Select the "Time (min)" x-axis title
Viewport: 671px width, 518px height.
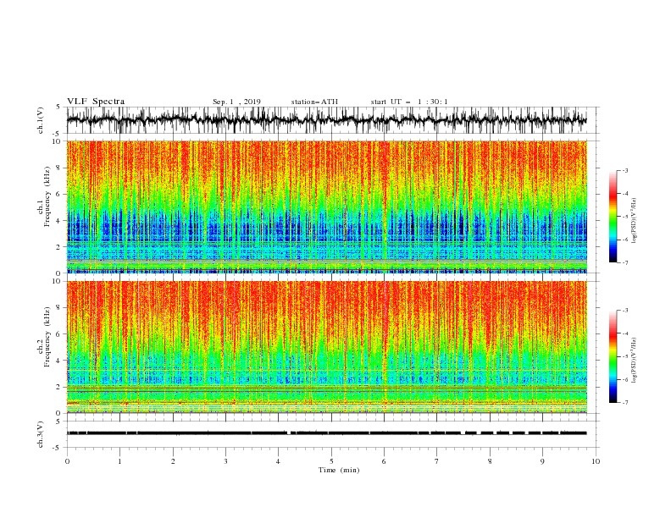click(x=339, y=470)
